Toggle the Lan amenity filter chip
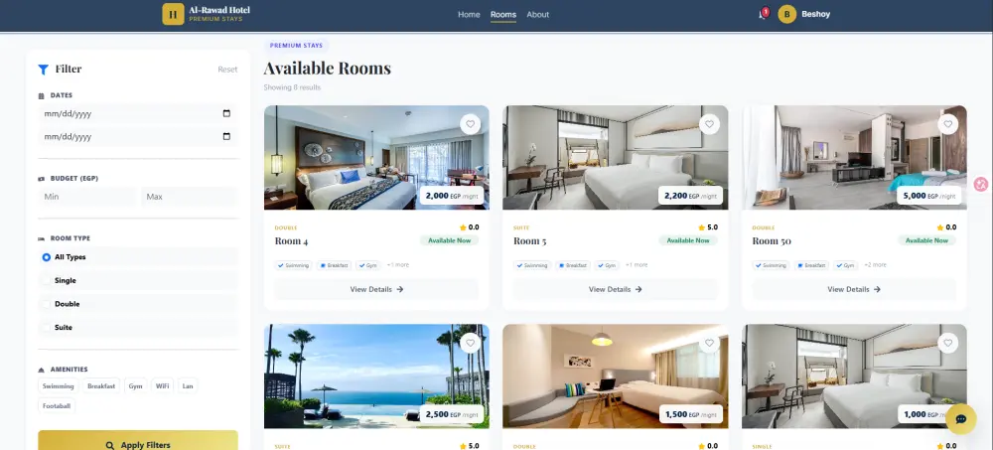 coord(188,386)
